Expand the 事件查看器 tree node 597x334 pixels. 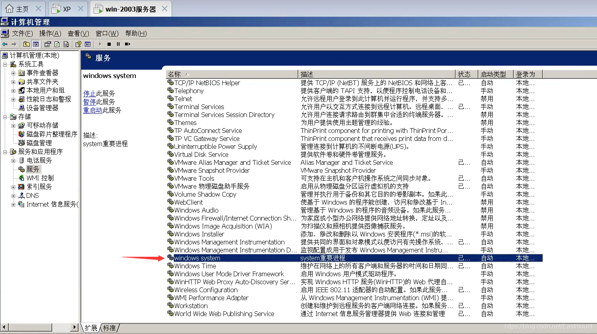(13, 73)
